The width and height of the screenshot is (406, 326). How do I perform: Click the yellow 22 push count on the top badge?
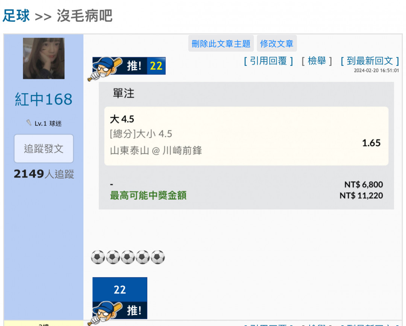coord(156,66)
